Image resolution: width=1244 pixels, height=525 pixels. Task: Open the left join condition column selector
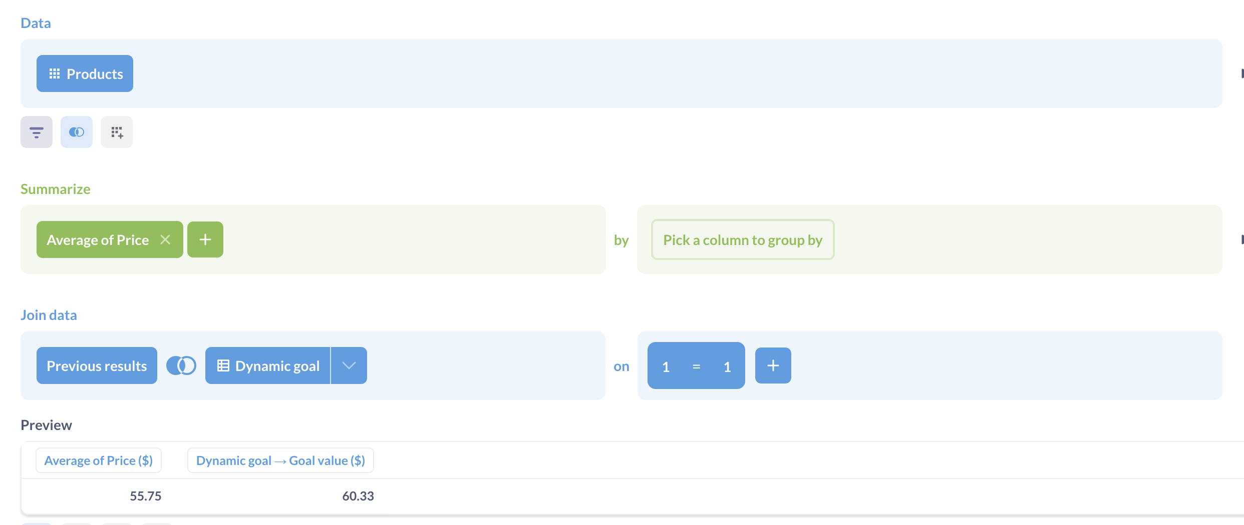click(x=666, y=365)
